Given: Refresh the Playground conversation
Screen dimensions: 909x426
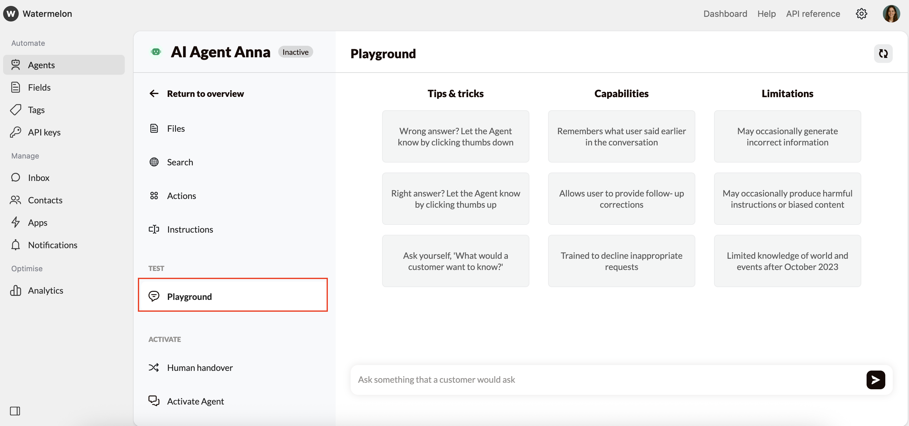Looking at the screenshot, I should coord(883,54).
